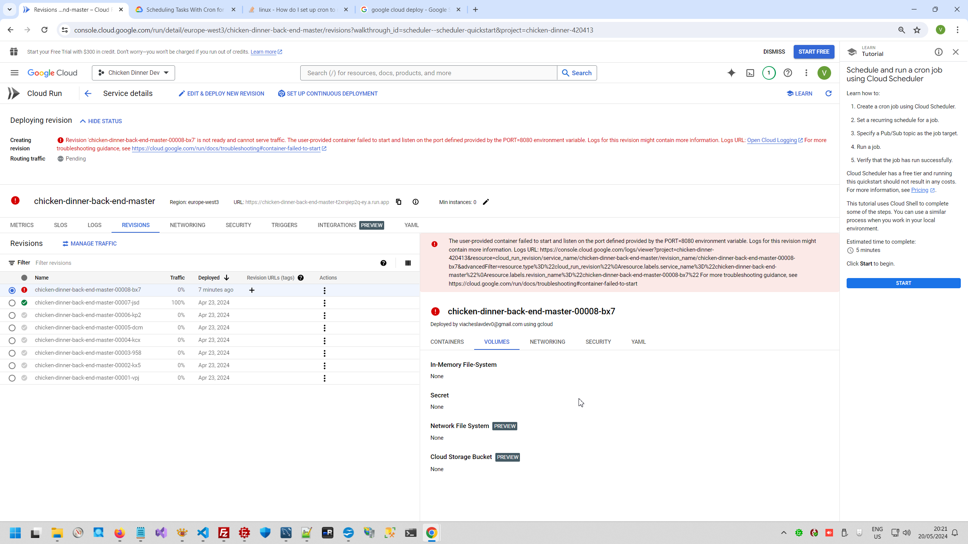Viewport: 968px width, 544px height.
Task: Click the refresh icon in Service details
Action: [828, 93]
